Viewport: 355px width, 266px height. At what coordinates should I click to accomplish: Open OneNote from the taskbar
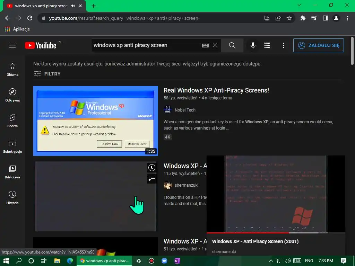tap(177, 261)
